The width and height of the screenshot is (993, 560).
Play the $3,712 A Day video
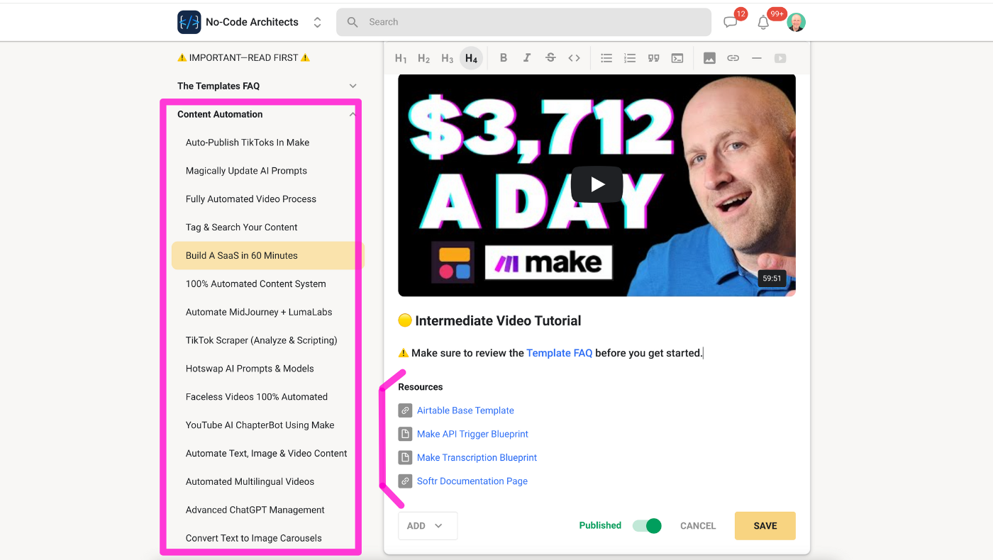tap(597, 185)
